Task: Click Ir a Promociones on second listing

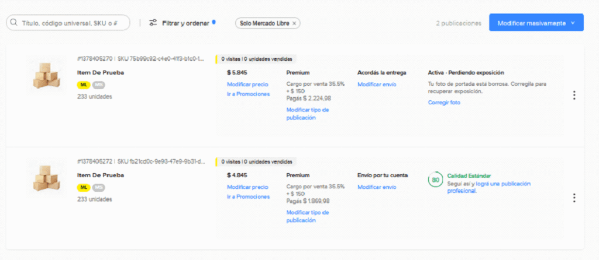Action: (x=249, y=196)
